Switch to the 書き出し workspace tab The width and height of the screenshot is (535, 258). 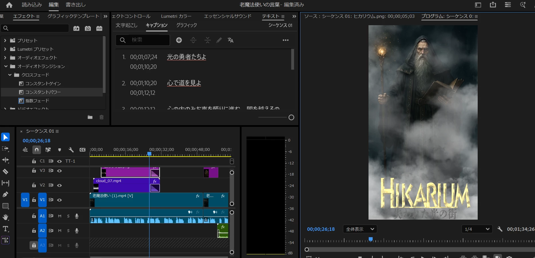point(76,5)
